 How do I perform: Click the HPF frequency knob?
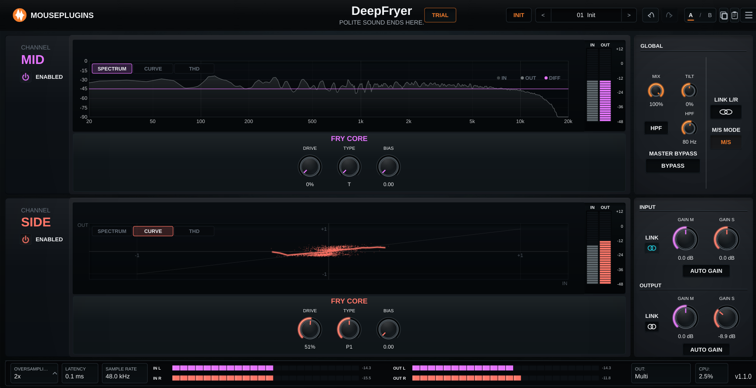point(689,128)
